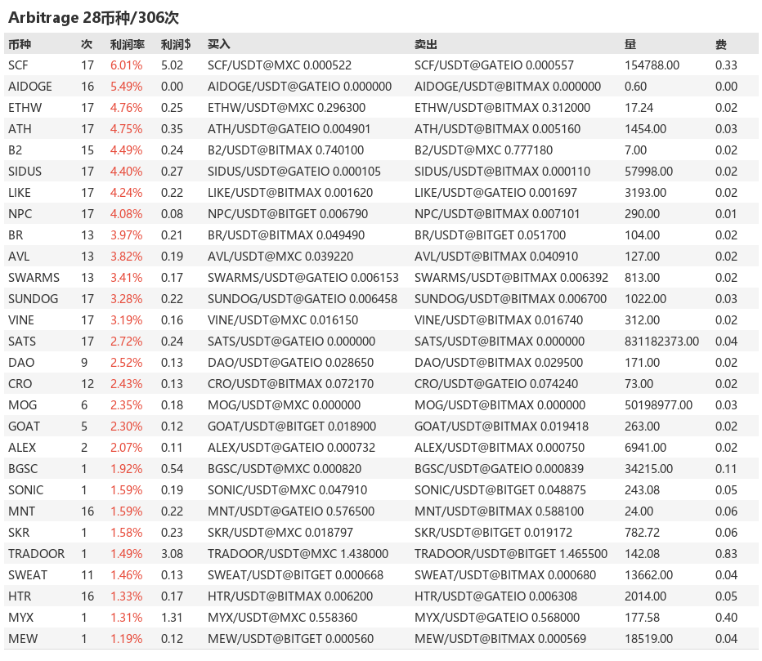
Task: Select the NPC coin name
Action: coord(20,214)
